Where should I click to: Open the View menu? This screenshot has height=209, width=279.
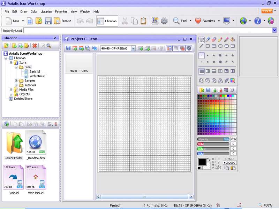point(74,11)
